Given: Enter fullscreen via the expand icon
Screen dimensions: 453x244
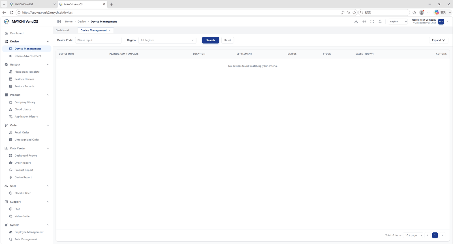Looking at the screenshot, I should 372,21.
